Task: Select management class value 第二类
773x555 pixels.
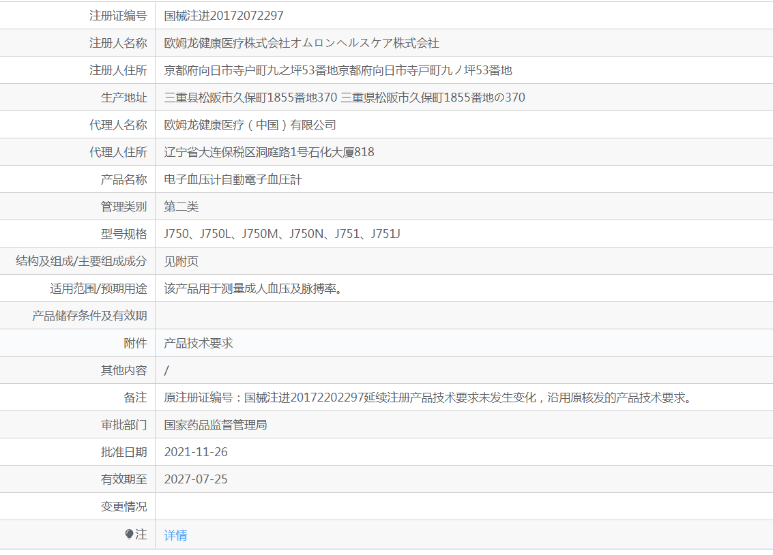Action: [181, 207]
